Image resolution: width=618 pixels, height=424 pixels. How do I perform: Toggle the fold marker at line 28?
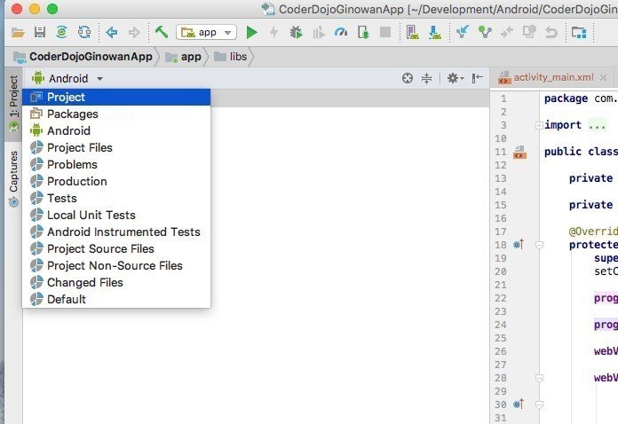pyautogui.click(x=539, y=378)
